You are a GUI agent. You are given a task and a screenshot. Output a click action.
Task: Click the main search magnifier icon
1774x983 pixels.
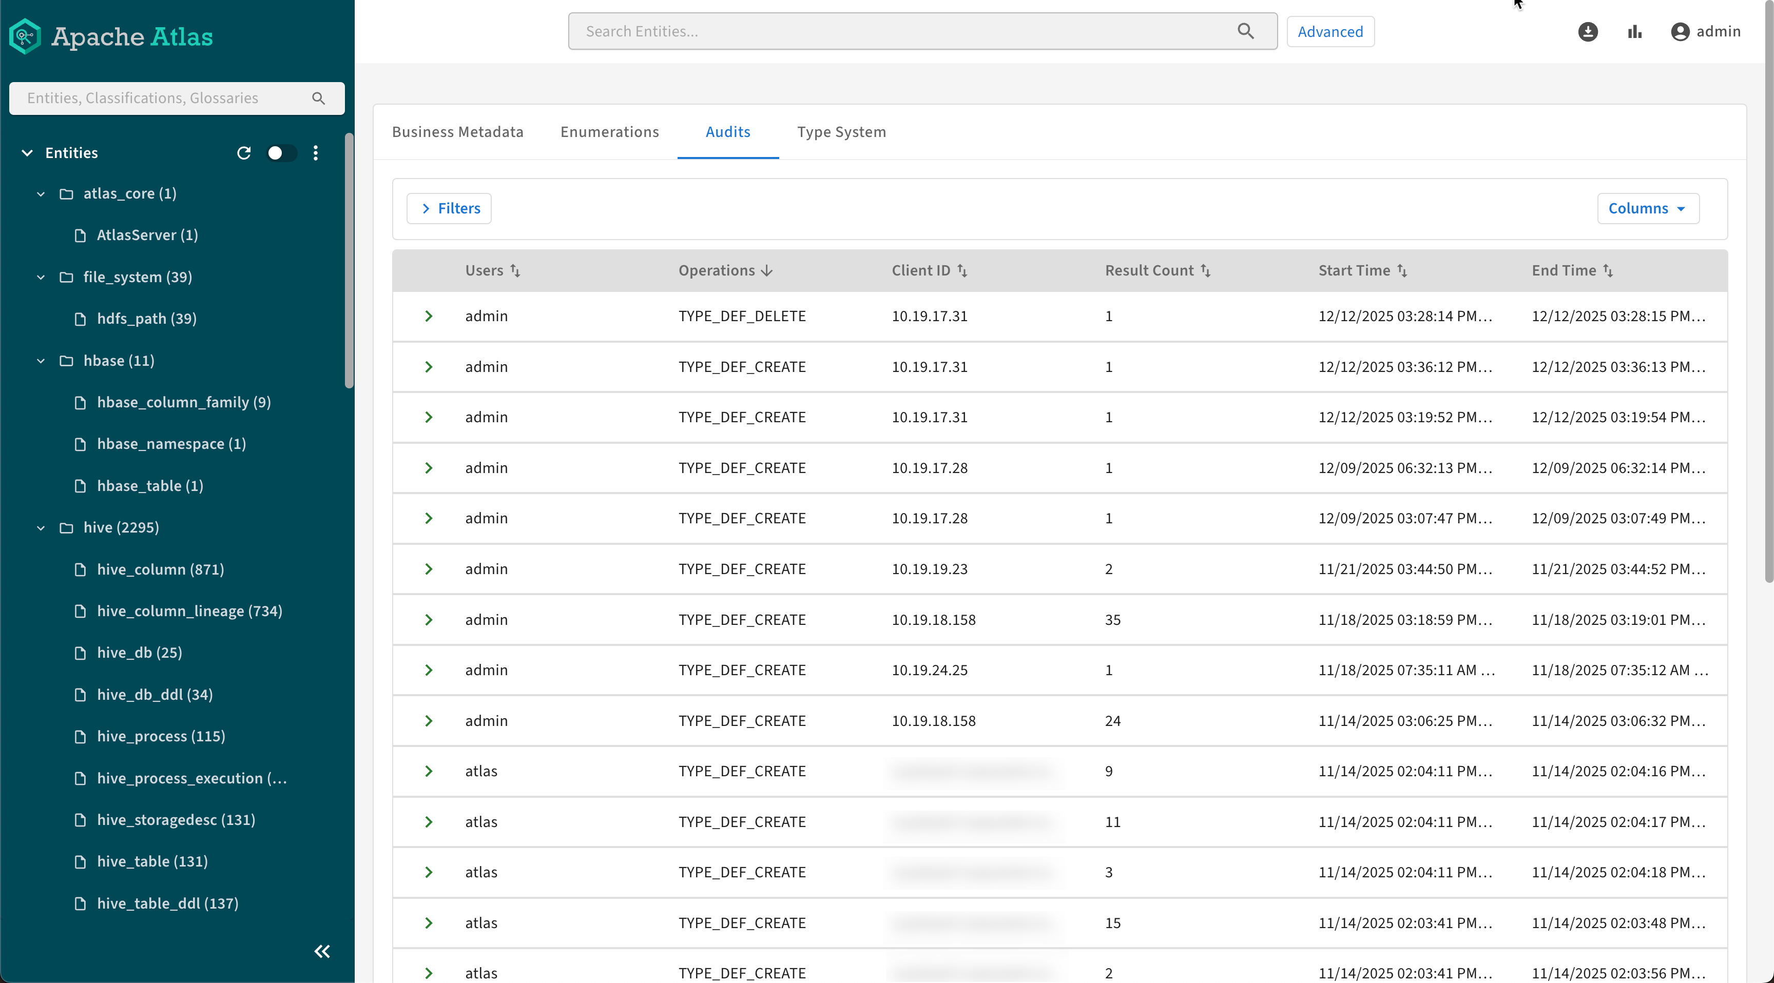(1245, 31)
